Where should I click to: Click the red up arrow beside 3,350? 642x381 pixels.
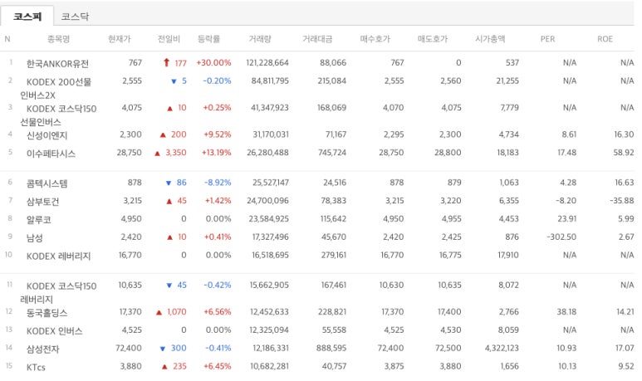click(x=157, y=154)
